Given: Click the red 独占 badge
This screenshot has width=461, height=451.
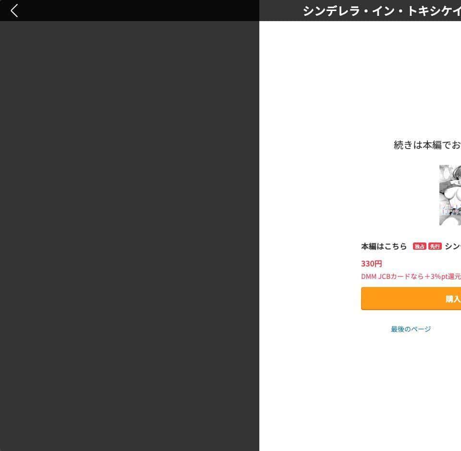Looking at the screenshot, I should [x=419, y=246].
